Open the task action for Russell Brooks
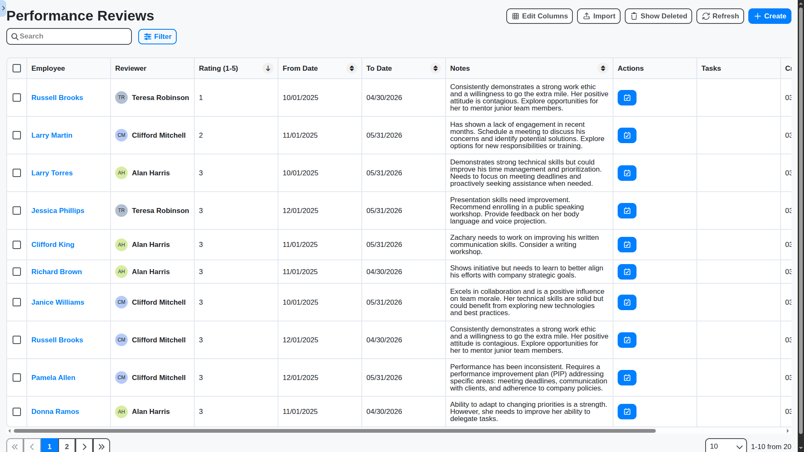Image resolution: width=804 pixels, height=452 pixels. 626,98
